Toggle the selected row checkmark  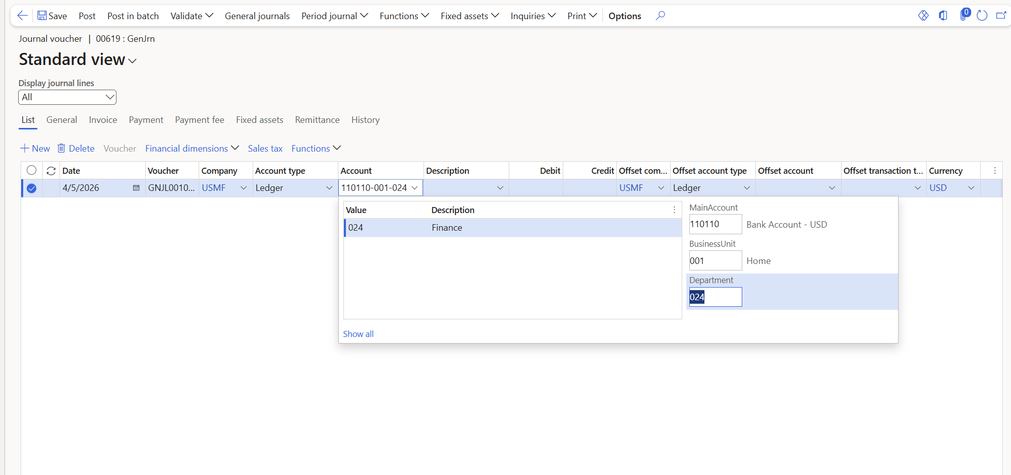pyautogui.click(x=31, y=188)
